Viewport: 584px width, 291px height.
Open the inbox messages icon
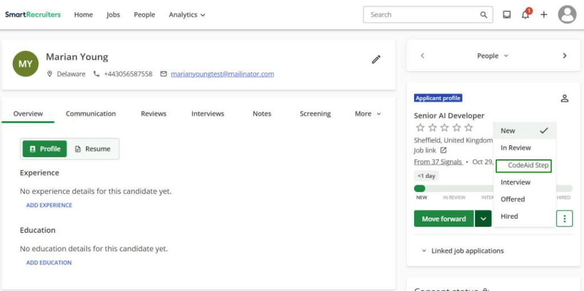[x=506, y=15]
